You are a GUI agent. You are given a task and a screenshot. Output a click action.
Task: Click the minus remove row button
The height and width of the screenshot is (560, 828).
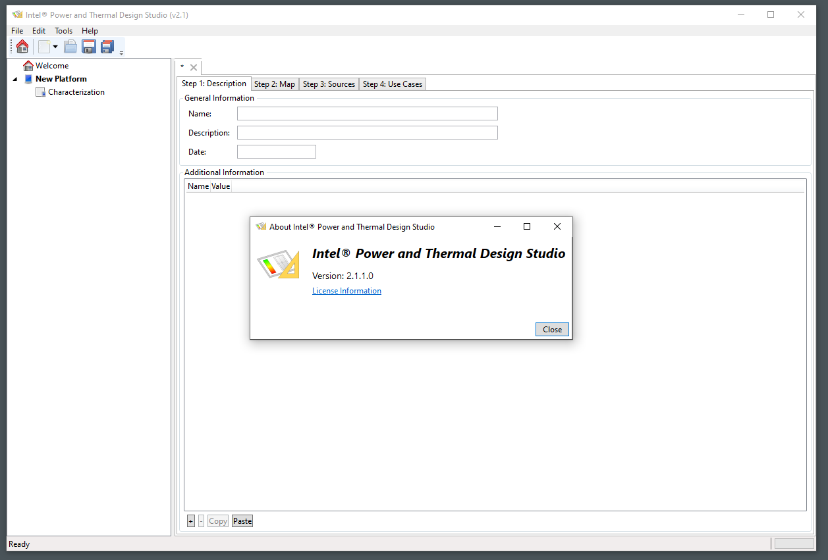(x=201, y=521)
